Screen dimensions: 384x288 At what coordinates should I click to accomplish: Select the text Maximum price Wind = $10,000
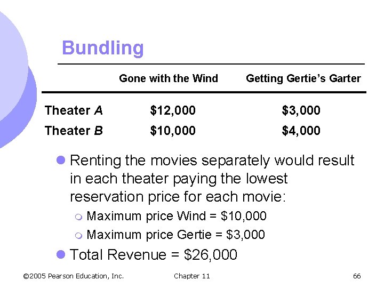(x=177, y=216)
